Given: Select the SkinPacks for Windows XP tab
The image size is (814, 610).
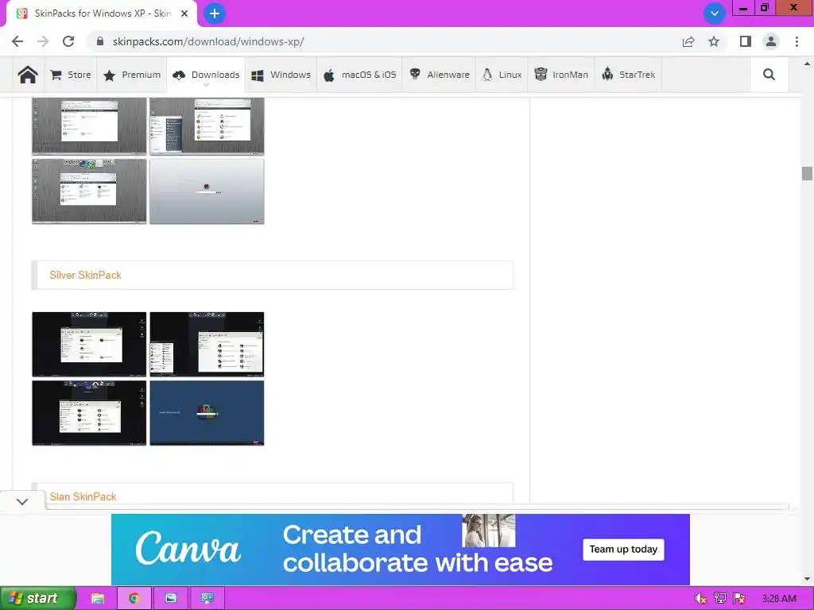Looking at the screenshot, I should pos(101,14).
